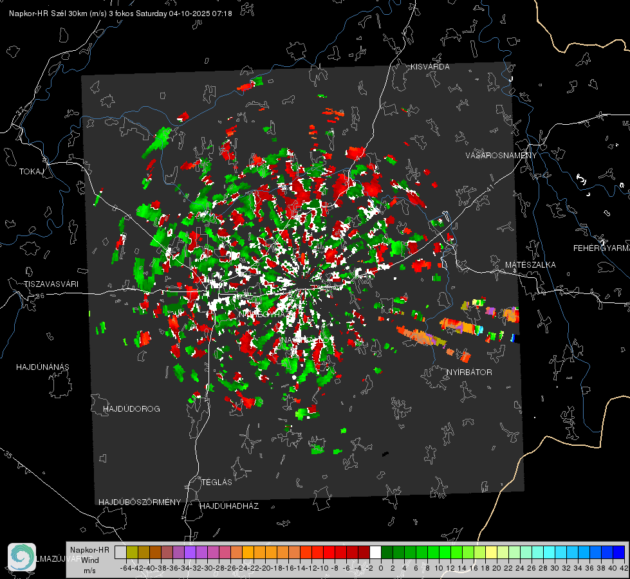Select the TOKAJ map label
This screenshot has height=579, width=630.
[x=32, y=172]
